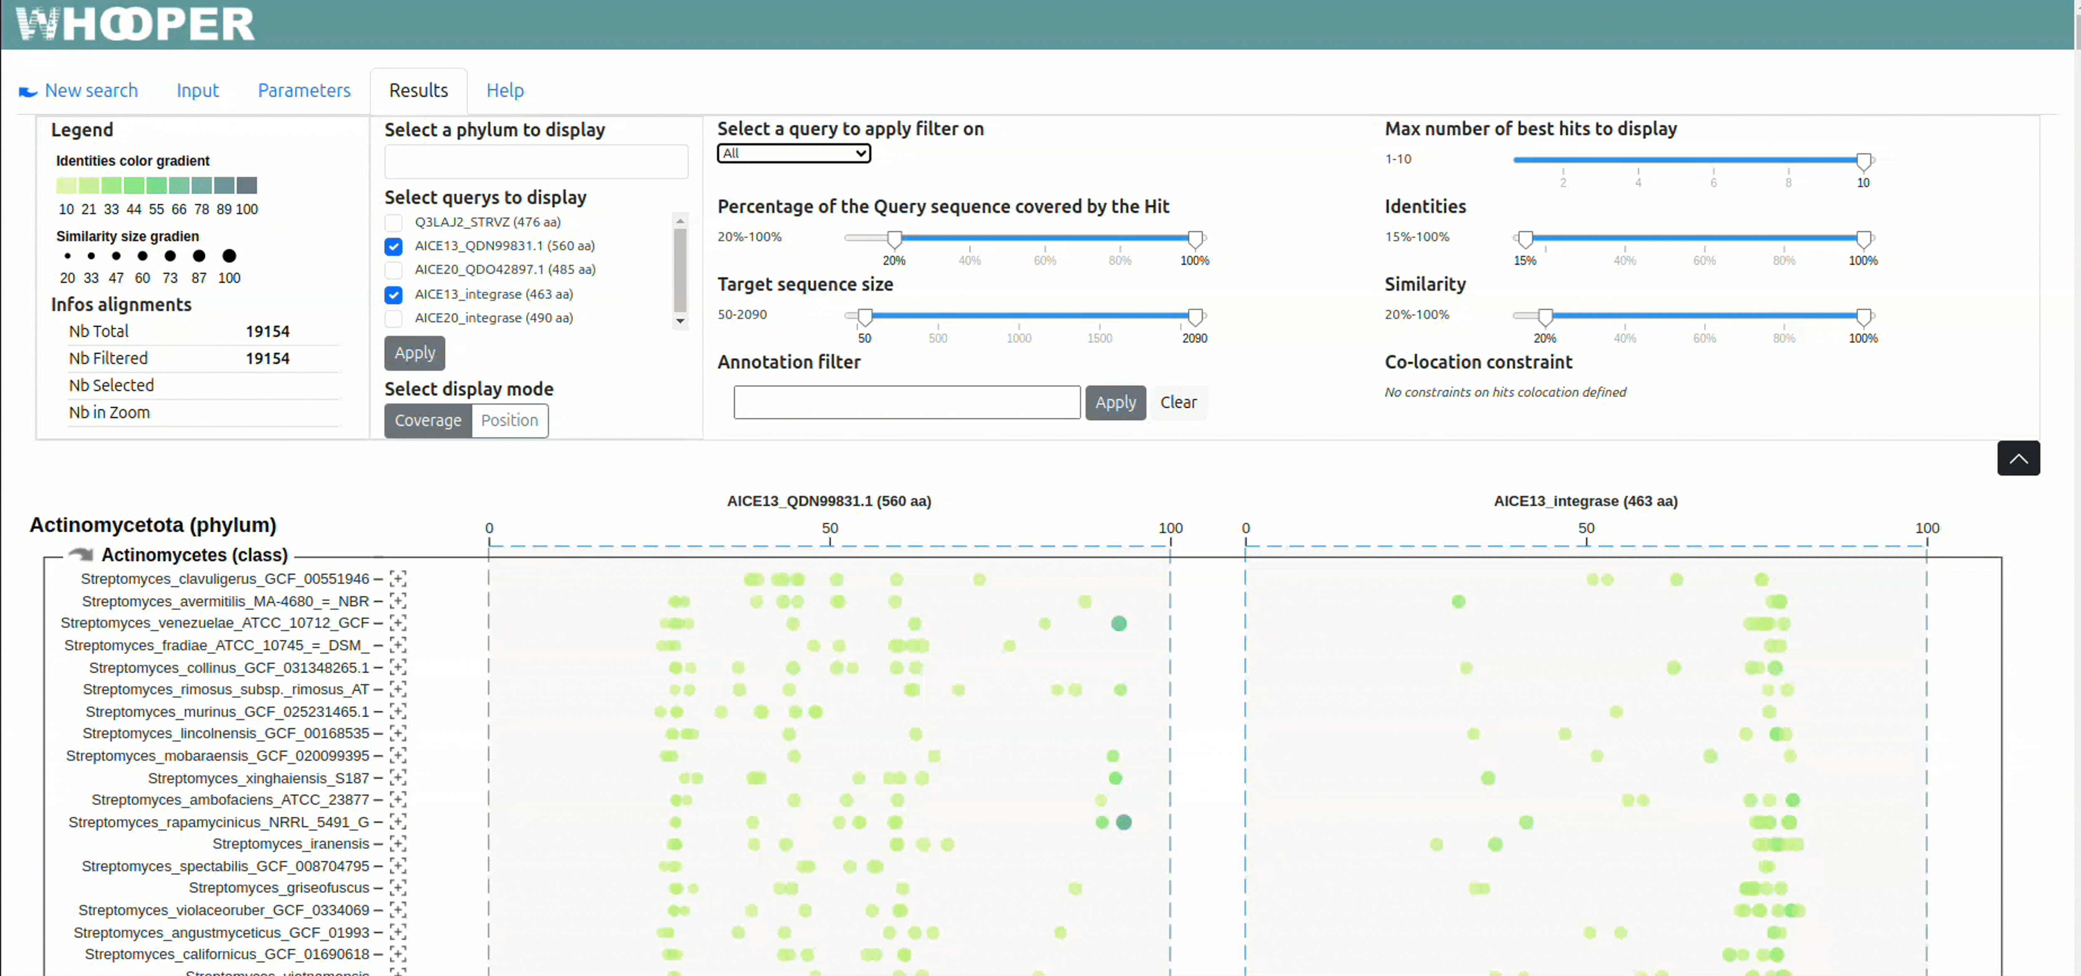The width and height of the screenshot is (2081, 976).
Task: Click the annotation filter text field
Action: [906, 402]
